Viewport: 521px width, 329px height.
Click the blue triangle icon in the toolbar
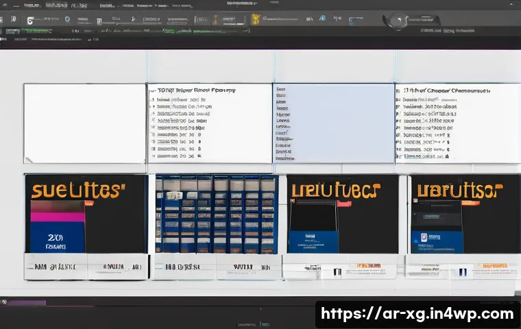[322, 18]
